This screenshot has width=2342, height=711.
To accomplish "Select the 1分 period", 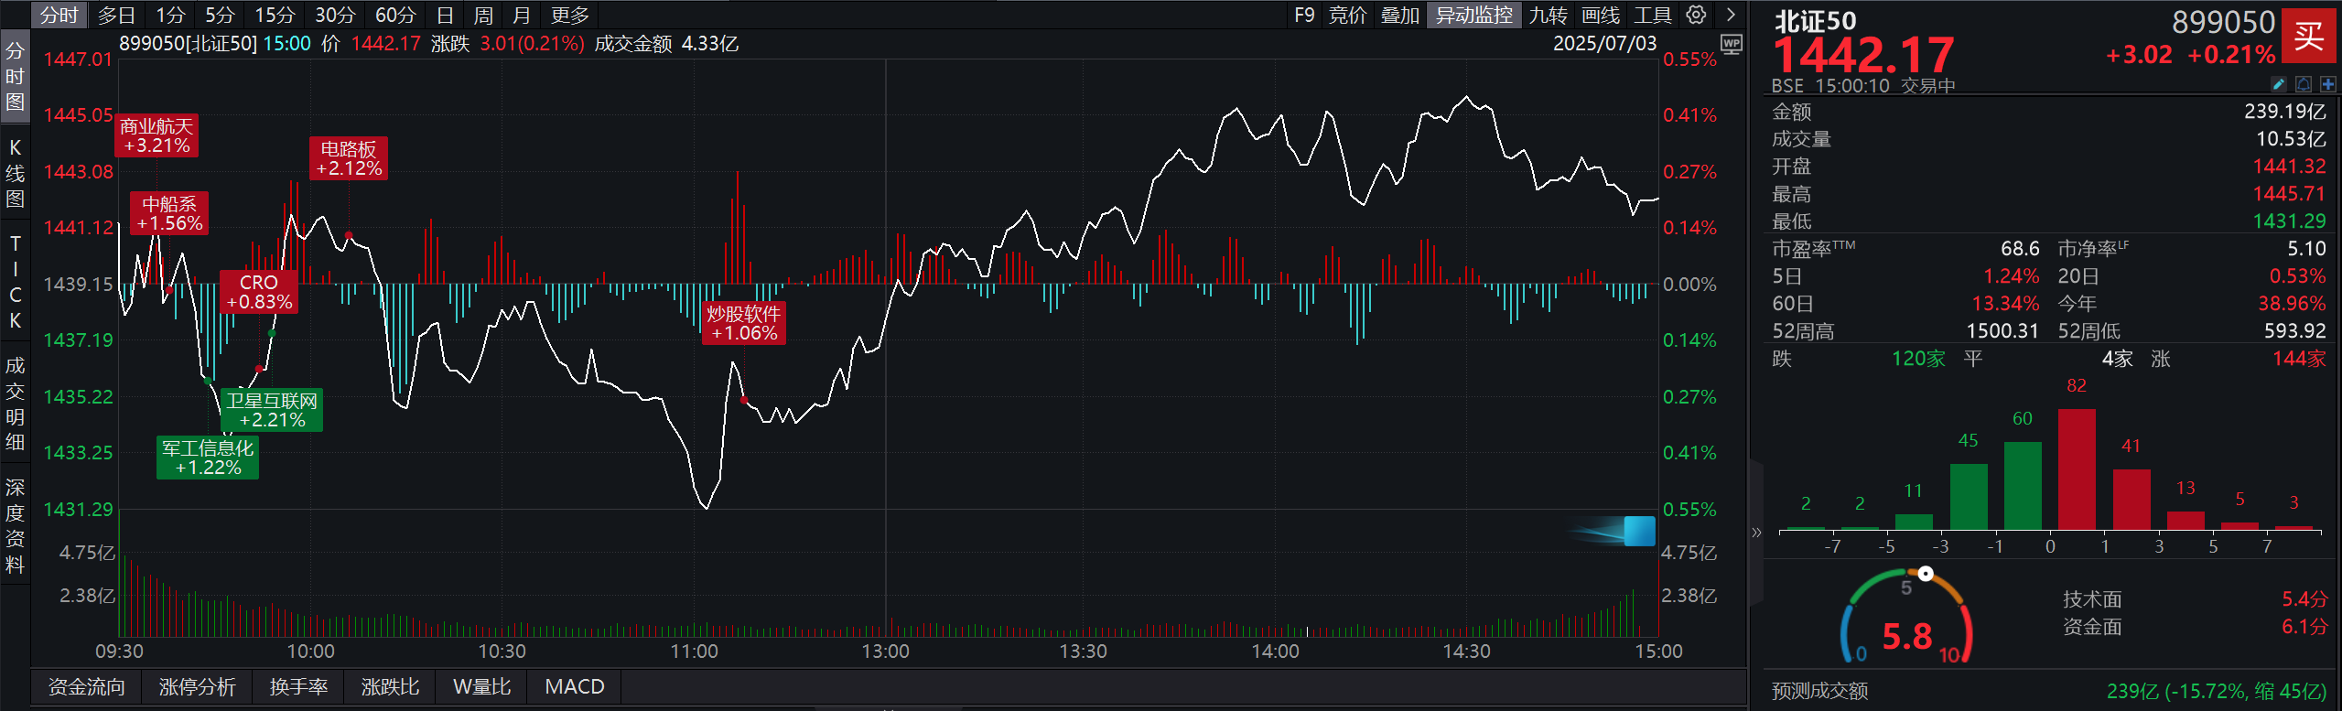I will coord(170,15).
